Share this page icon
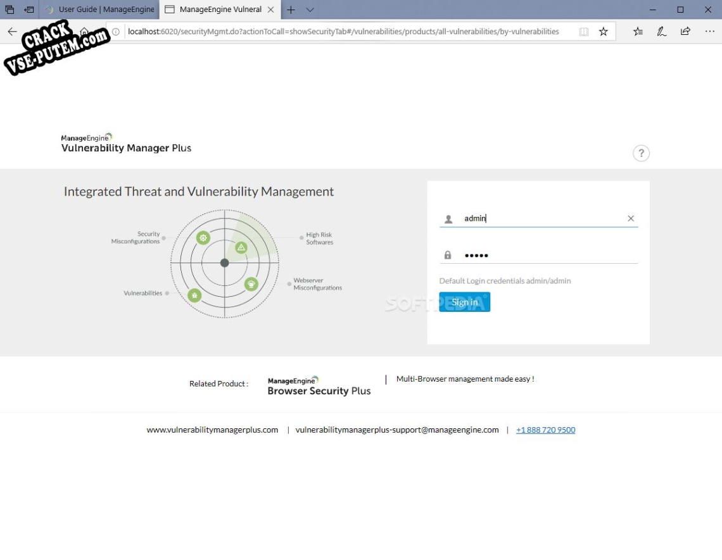 pos(685,31)
